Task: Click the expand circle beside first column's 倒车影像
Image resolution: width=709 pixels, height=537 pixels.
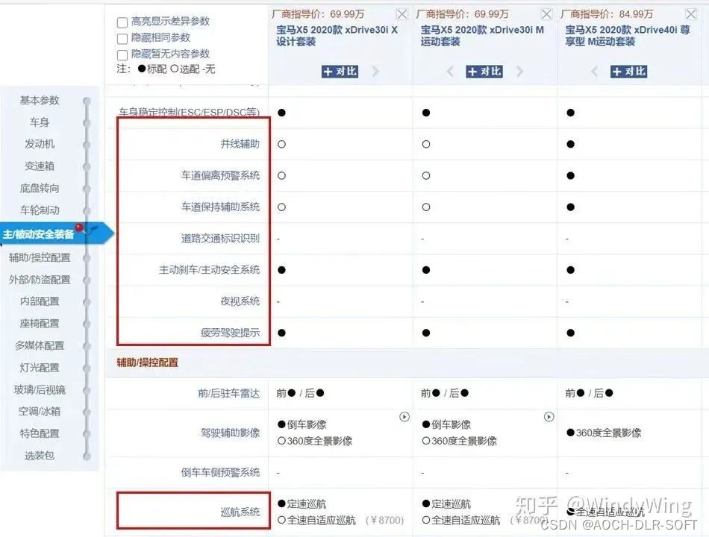Action: pyautogui.click(x=405, y=417)
